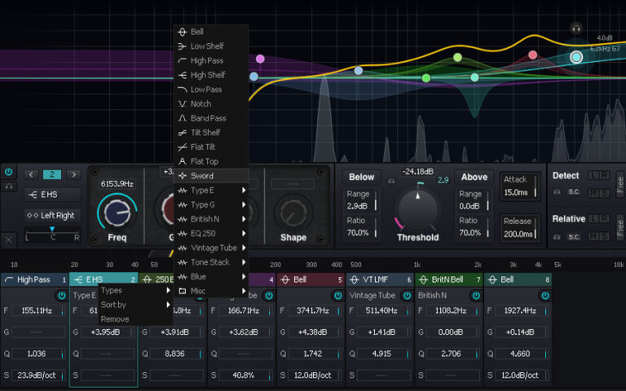
Task: Open British N submenu
Action: pyautogui.click(x=211, y=219)
